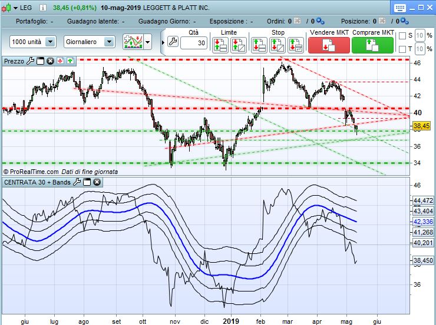Click the Guadagno latente label

(x=93, y=21)
